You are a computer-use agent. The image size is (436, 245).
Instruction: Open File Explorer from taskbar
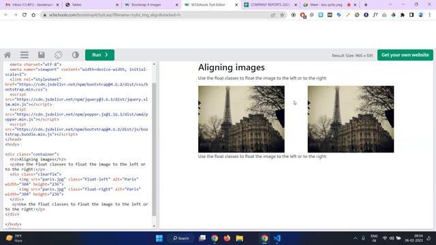(x=239, y=238)
